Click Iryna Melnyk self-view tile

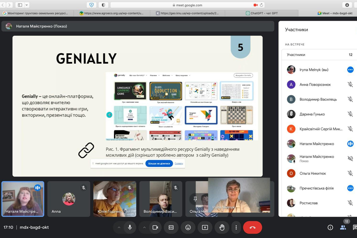(x=239, y=196)
